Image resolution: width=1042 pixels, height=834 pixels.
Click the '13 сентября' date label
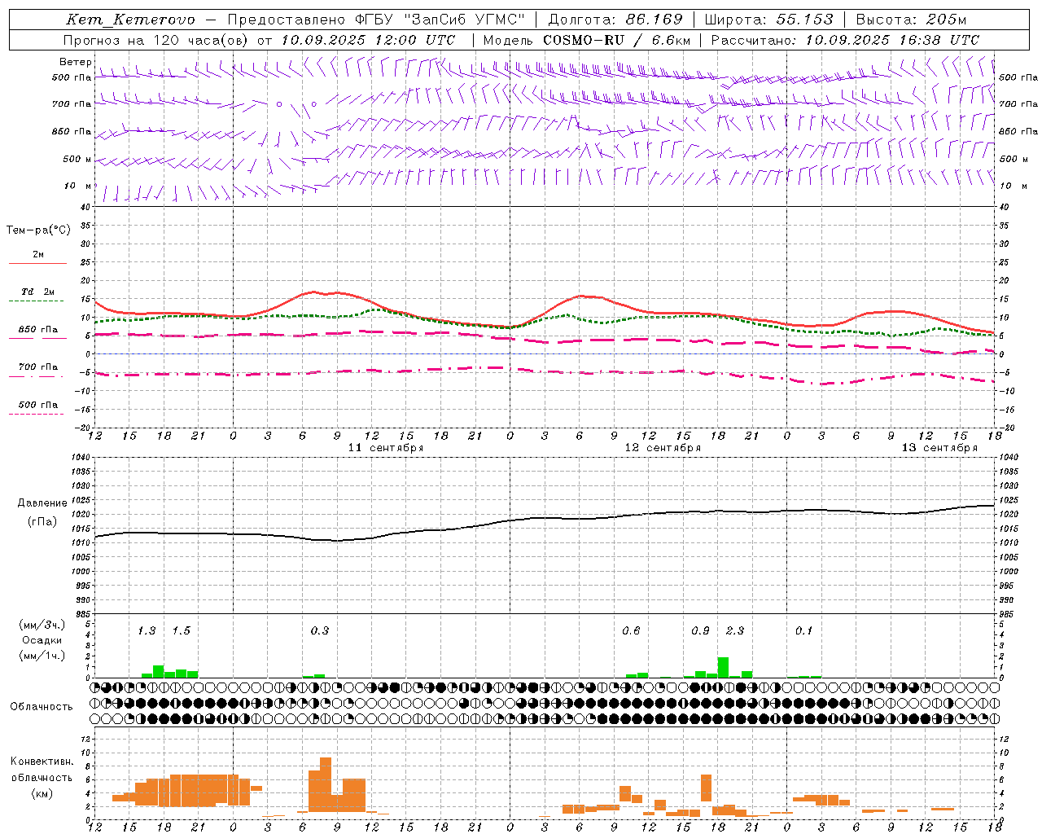[939, 448]
